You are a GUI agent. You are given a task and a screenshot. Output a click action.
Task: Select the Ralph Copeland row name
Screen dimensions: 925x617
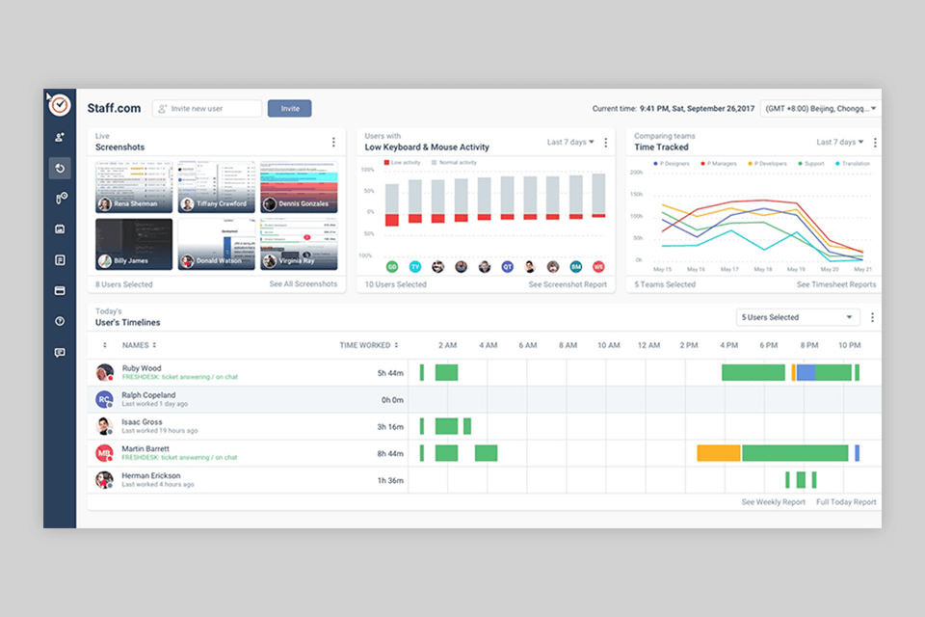(148, 395)
